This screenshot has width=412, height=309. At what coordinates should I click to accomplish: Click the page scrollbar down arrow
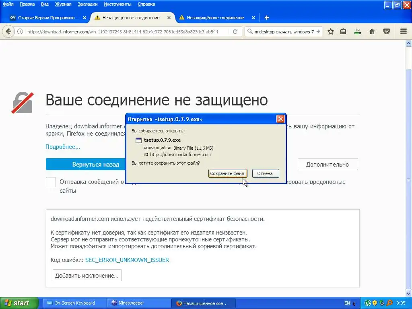pos(409,293)
